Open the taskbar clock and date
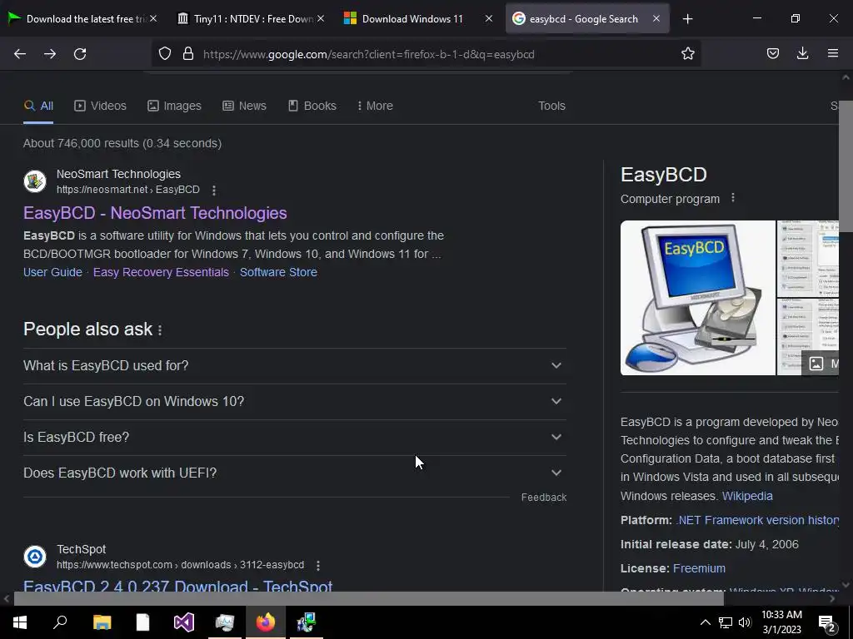This screenshot has width=853, height=639. click(x=781, y=622)
